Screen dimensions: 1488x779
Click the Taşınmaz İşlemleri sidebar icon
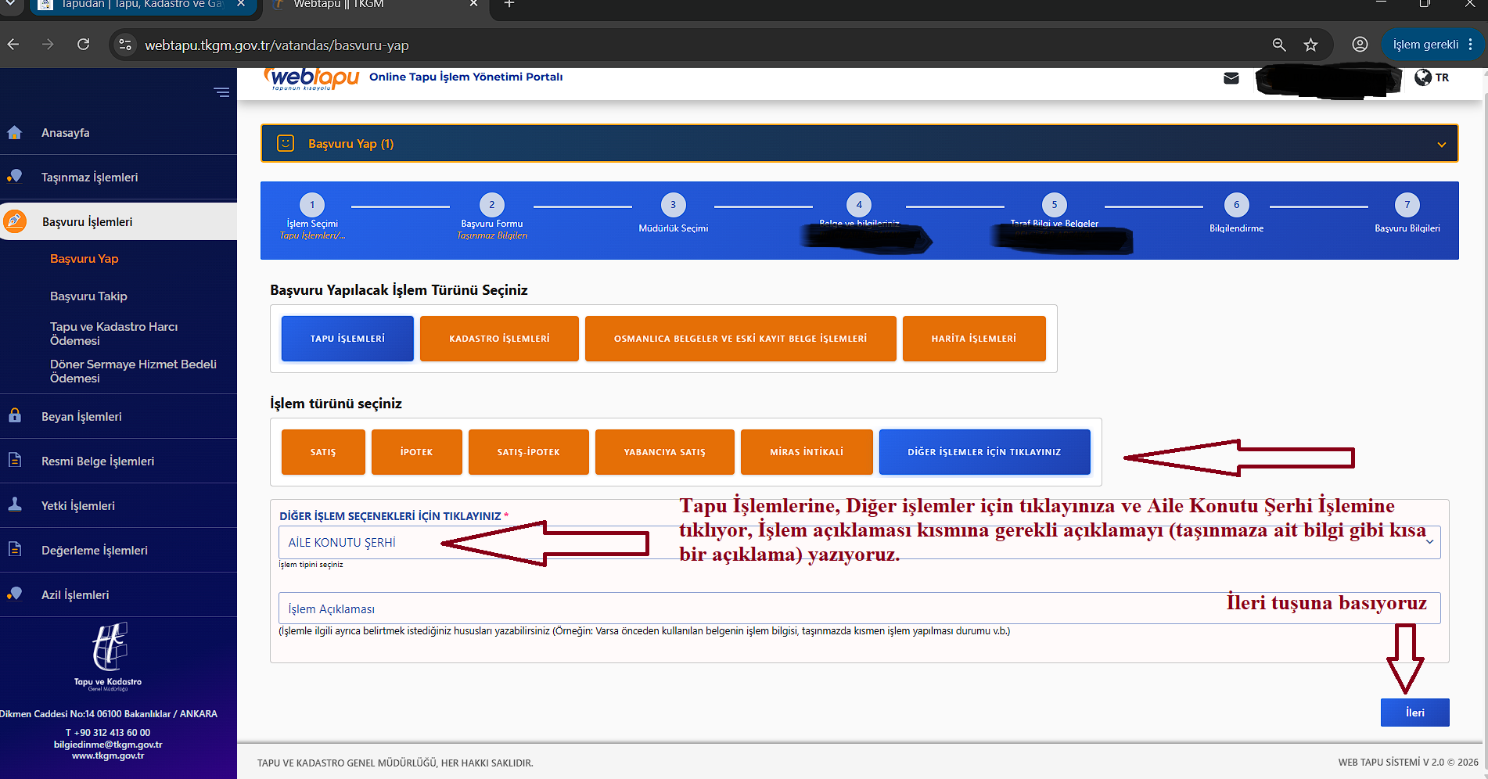pos(15,177)
